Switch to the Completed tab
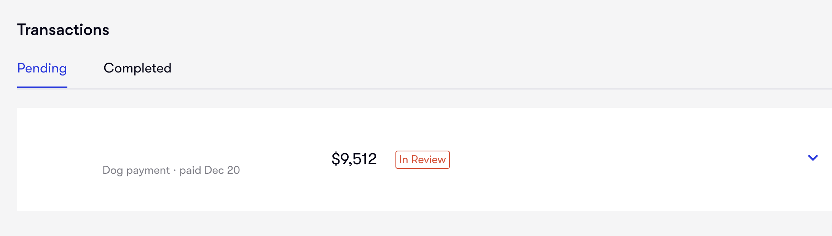 tap(137, 68)
